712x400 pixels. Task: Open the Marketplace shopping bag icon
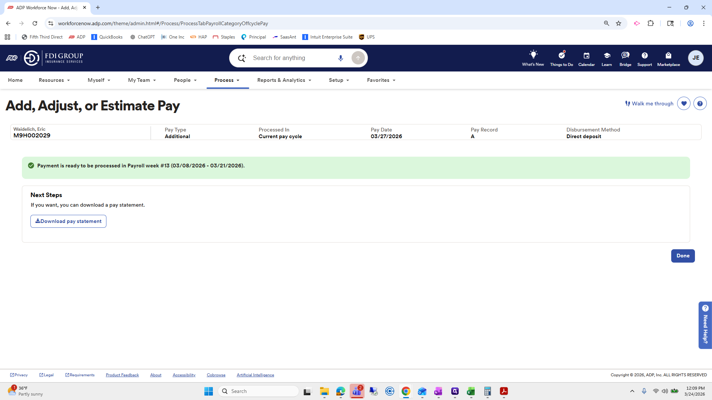668,58
